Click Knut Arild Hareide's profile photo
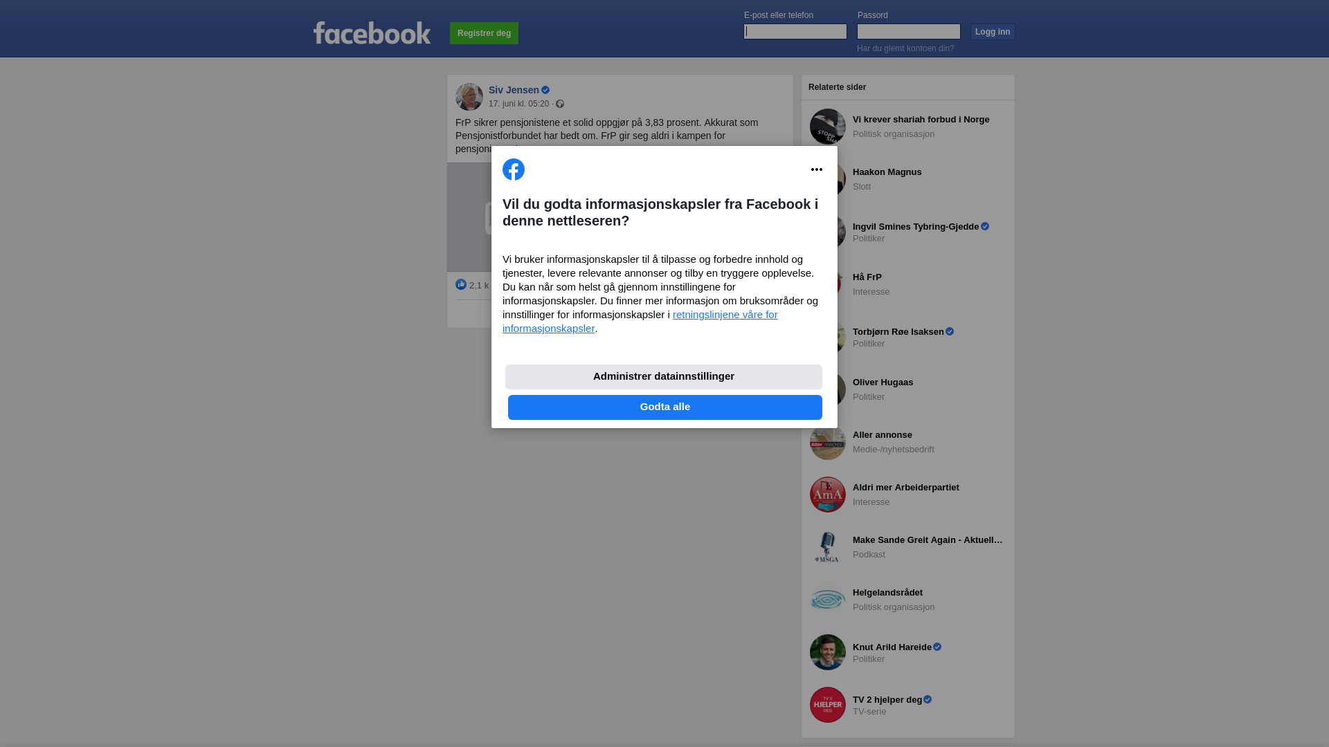Image resolution: width=1329 pixels, height=747 pixels. (x=828, y=652)
